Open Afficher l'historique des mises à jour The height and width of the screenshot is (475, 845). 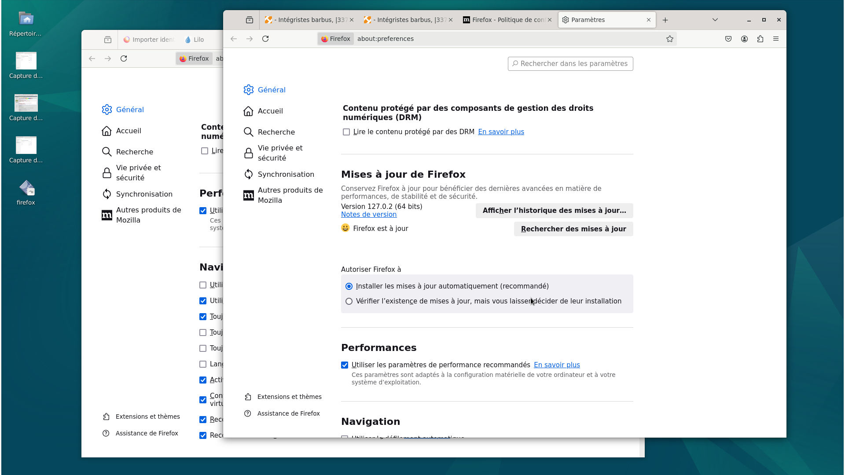click(x=554, y=211)
